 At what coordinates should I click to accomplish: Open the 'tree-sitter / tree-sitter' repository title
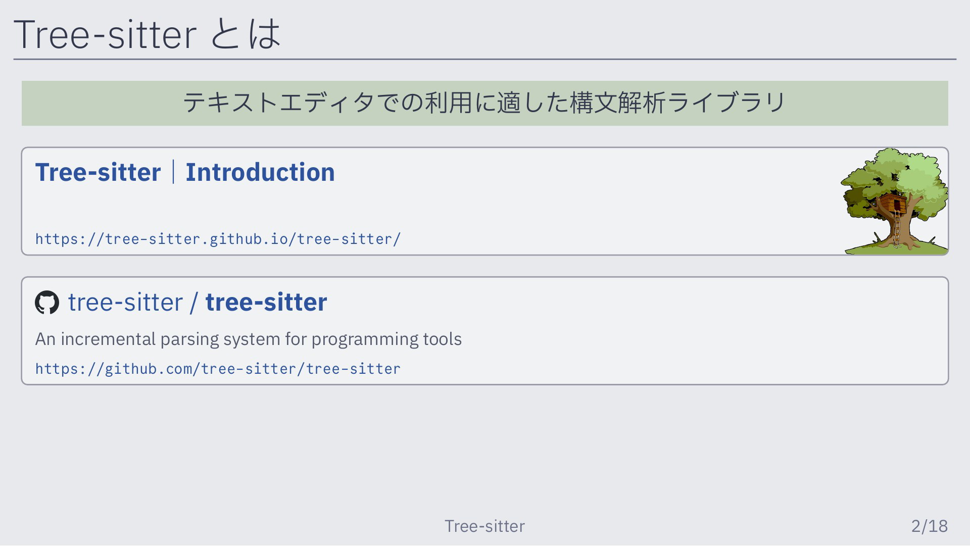click(x=198, y=302)
